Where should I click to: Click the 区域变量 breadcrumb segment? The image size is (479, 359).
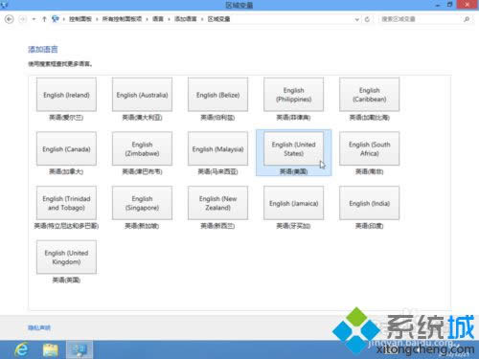point(218,19)
